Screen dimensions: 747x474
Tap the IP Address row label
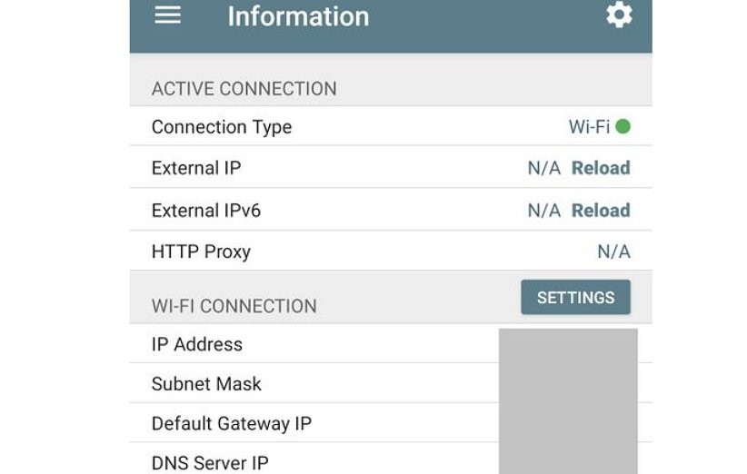[197, 344]
